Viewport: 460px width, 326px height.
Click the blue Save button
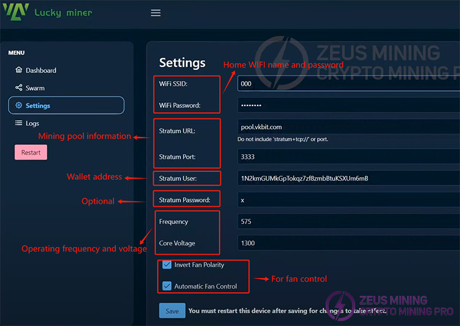point(172,311)
